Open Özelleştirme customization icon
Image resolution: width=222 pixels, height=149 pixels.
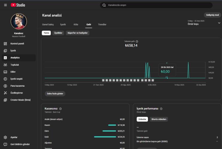[x=5, y=93]
